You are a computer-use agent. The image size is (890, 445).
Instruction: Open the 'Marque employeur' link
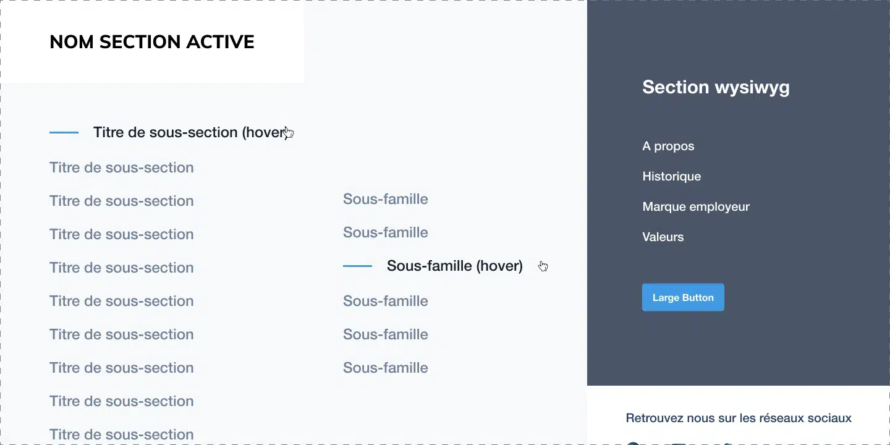click(x=695, y=207)
